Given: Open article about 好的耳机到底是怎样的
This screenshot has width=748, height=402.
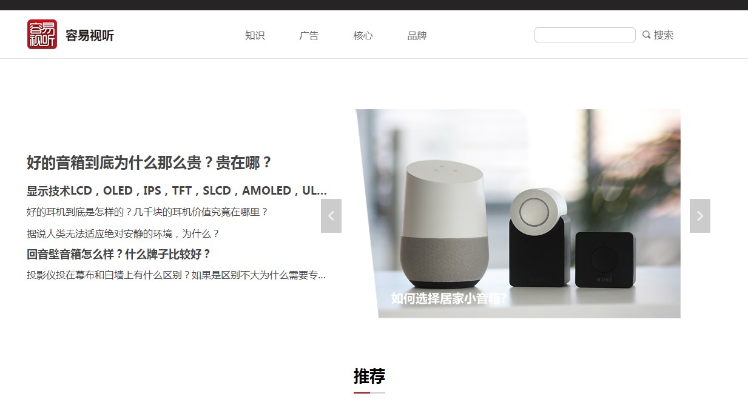Looking at the screenshot, I should 147,212.
